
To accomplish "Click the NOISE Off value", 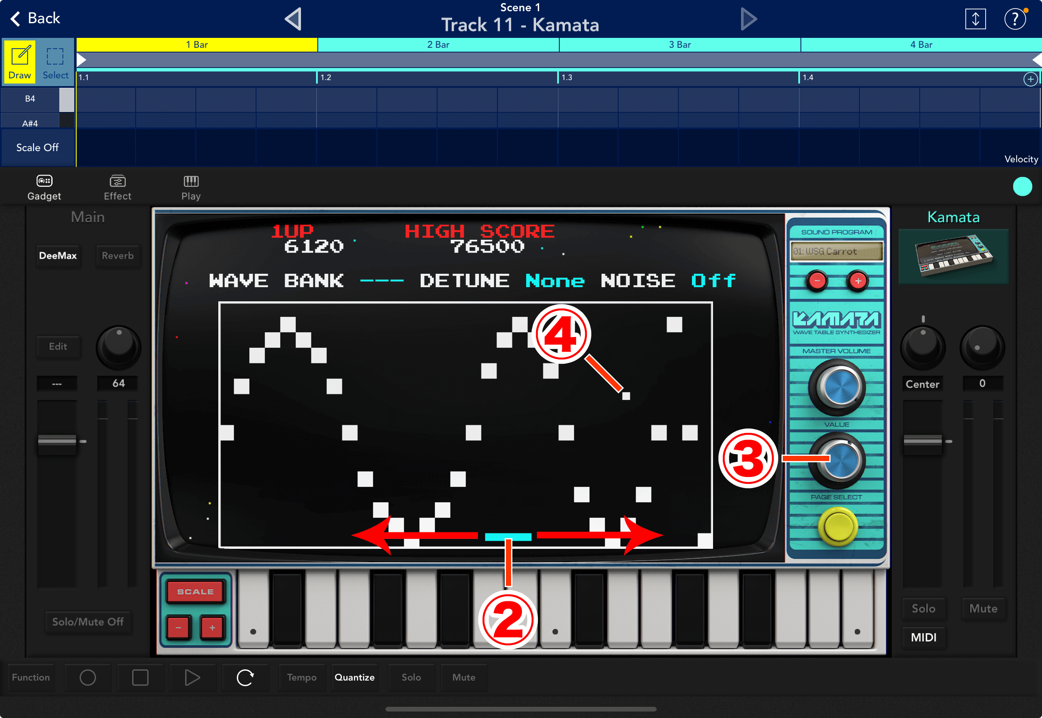I will tap(713, 281).
